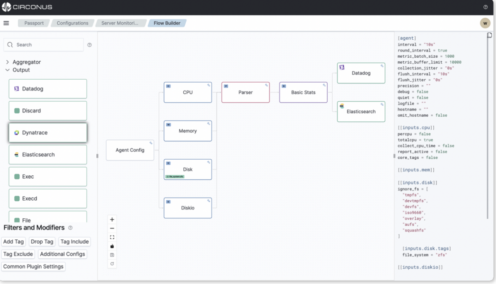The image size is (496, 284).
Task: Click the file_system:zfs tag on Disk node
Action: (x=175, y=177)
